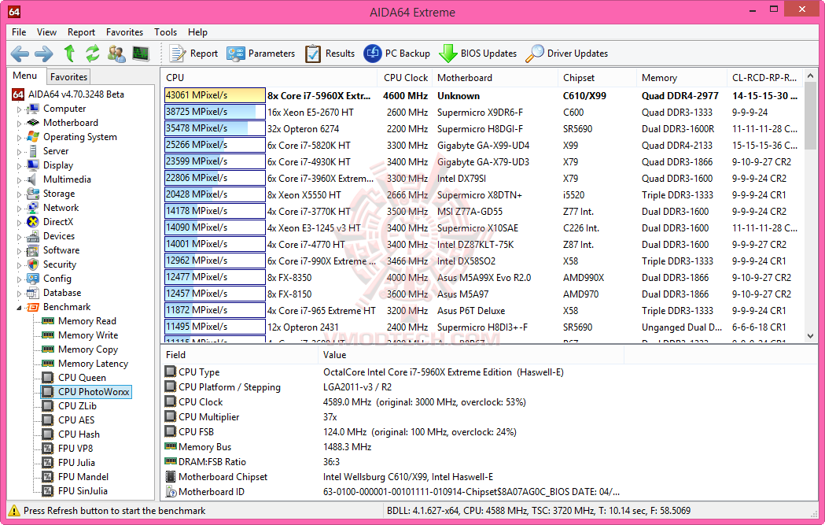Select the CPU ZLib benchmark

coord(77,406)
